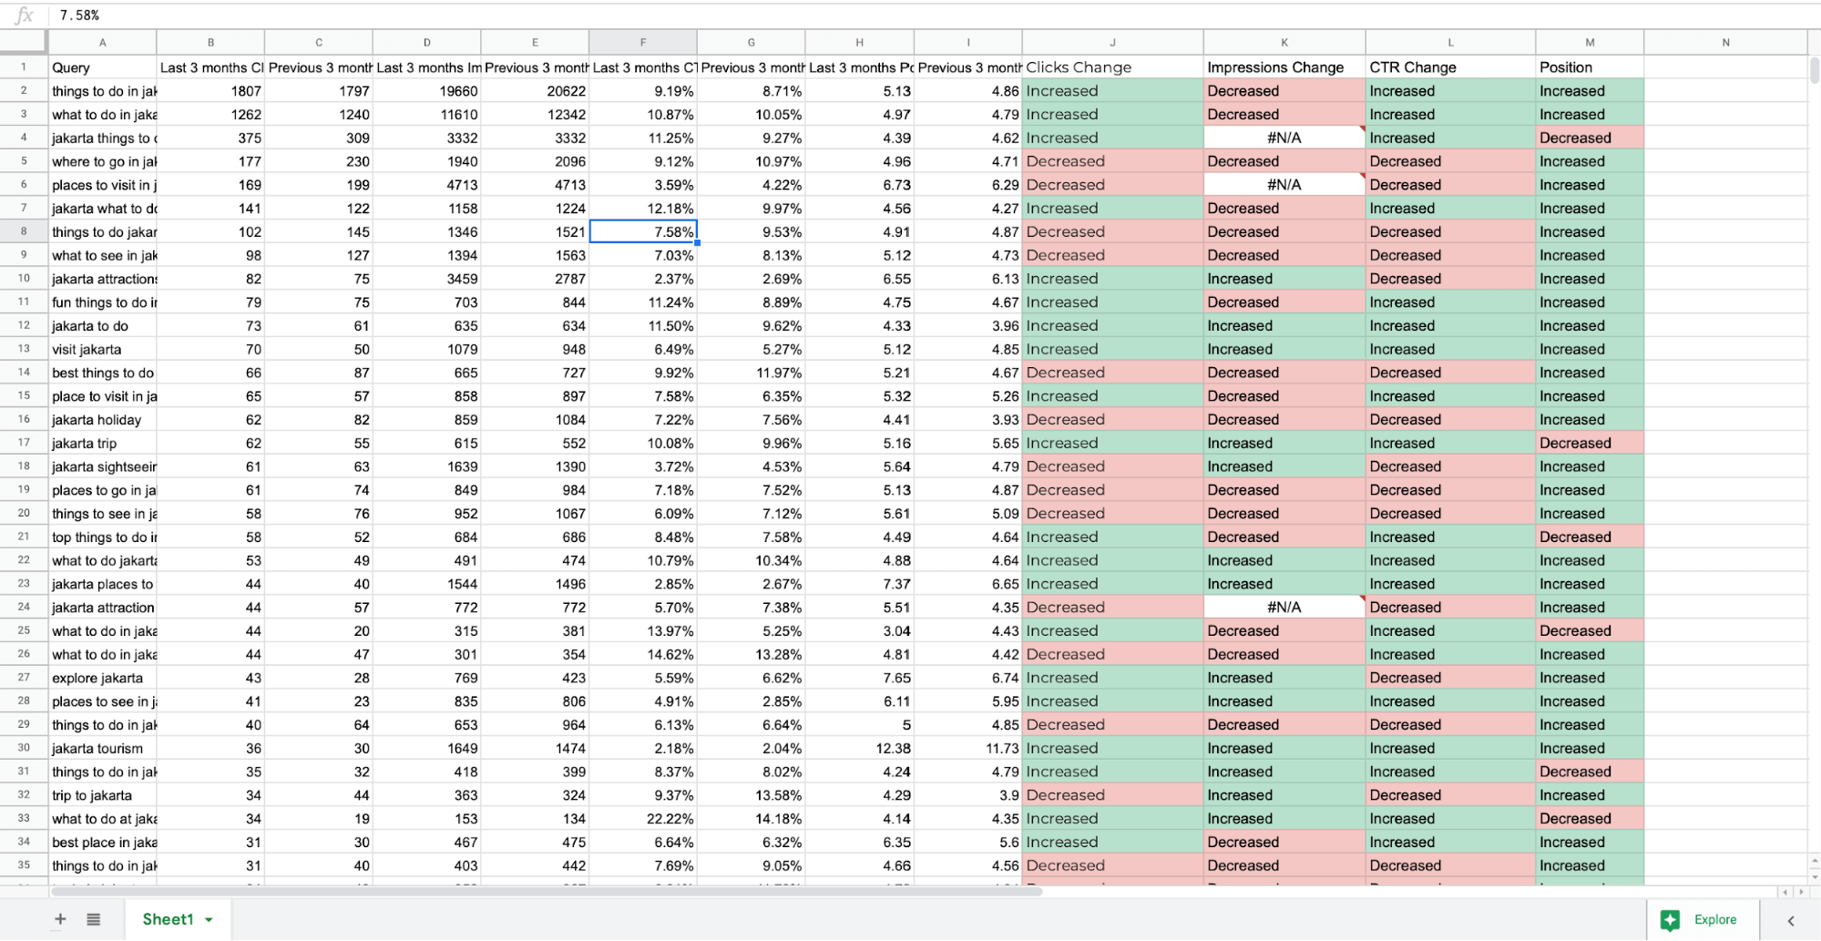Select column F header

tap(643, 42)
